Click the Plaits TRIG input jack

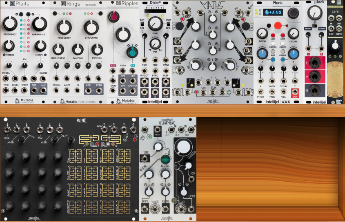pos(6,90)
